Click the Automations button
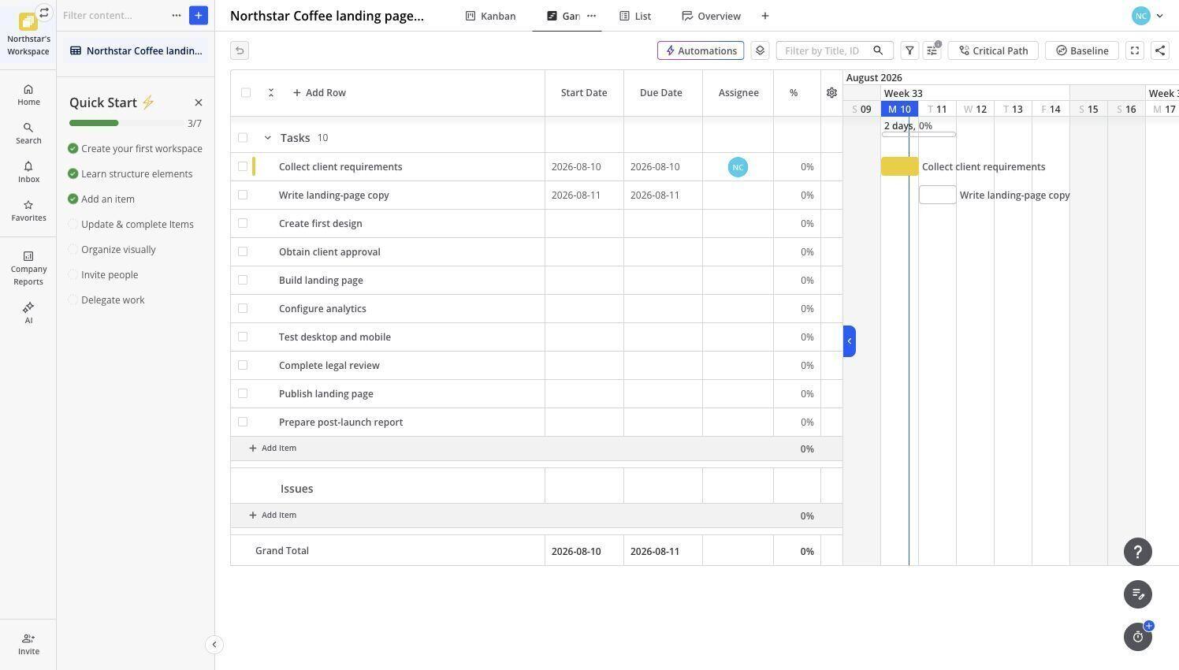Viewport: 1179px width, 670px height. 701,50
